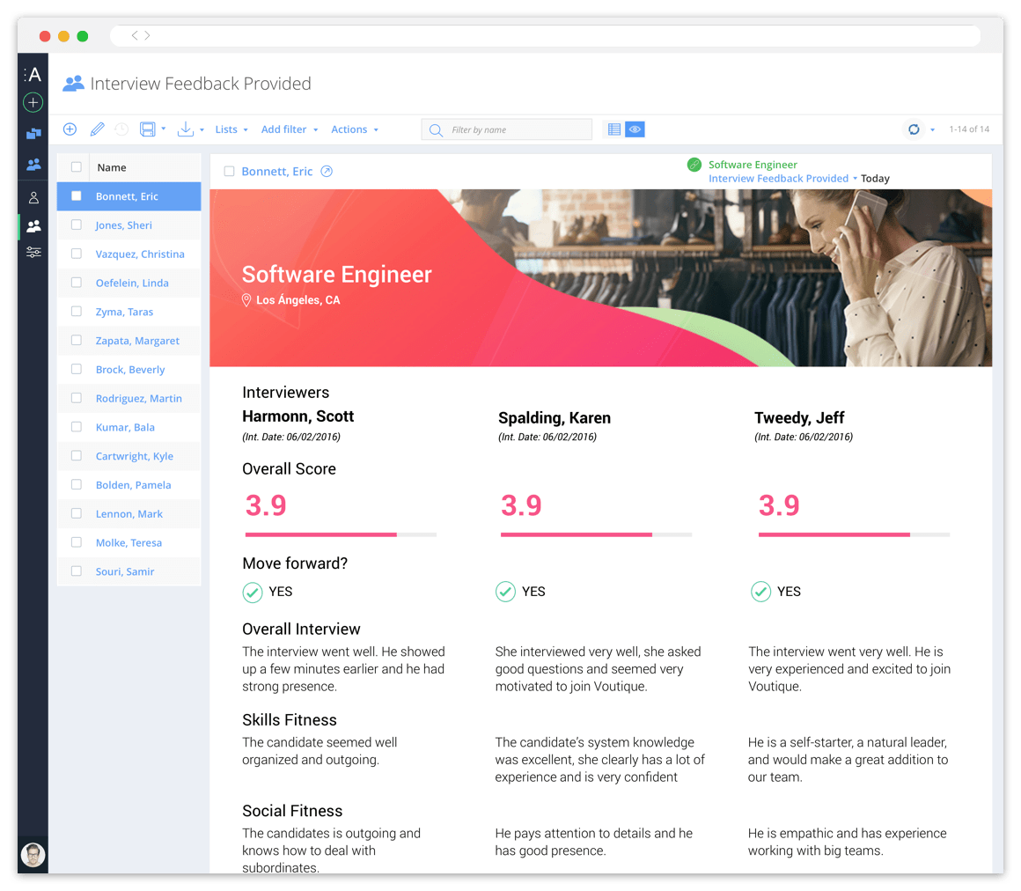The height and width of the screenshot is (891, 1021).
Task: Open Bonnett, Eric's record link
Action: pos(279,172)
